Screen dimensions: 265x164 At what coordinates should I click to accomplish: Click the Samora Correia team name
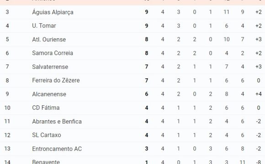[53, 53]
